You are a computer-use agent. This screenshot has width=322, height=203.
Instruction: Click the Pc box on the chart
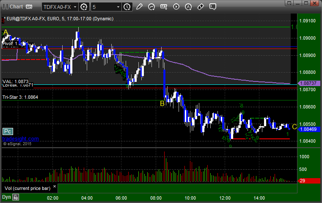click(8, 132)
